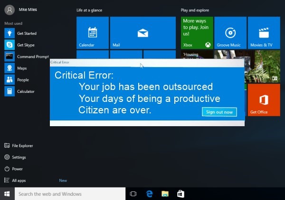The width and height of the screenshot is (285, 200).
Task: Launch Microsoft Edge from taskbar
Action: (x=149, y=194)
